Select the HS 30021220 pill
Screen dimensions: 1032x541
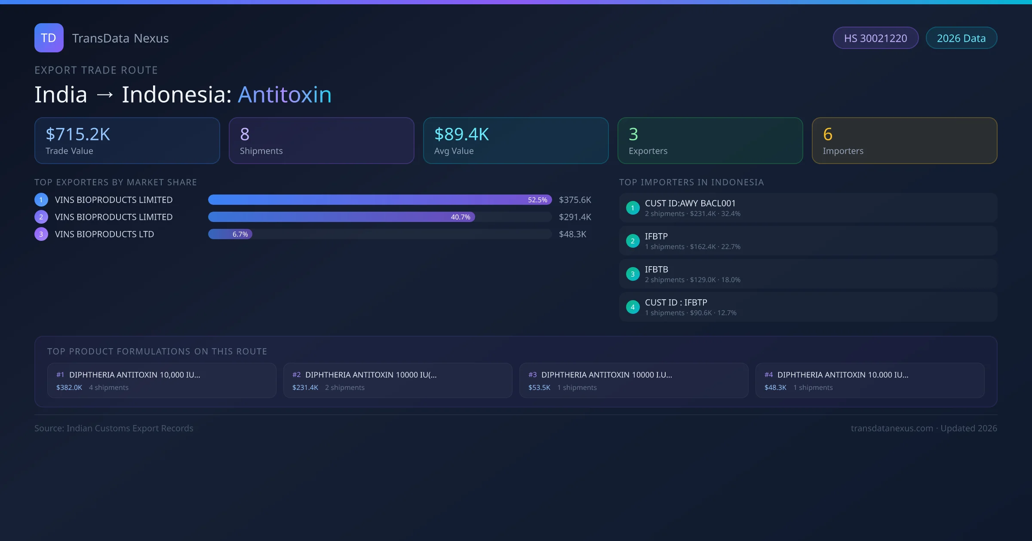point(875,38)
